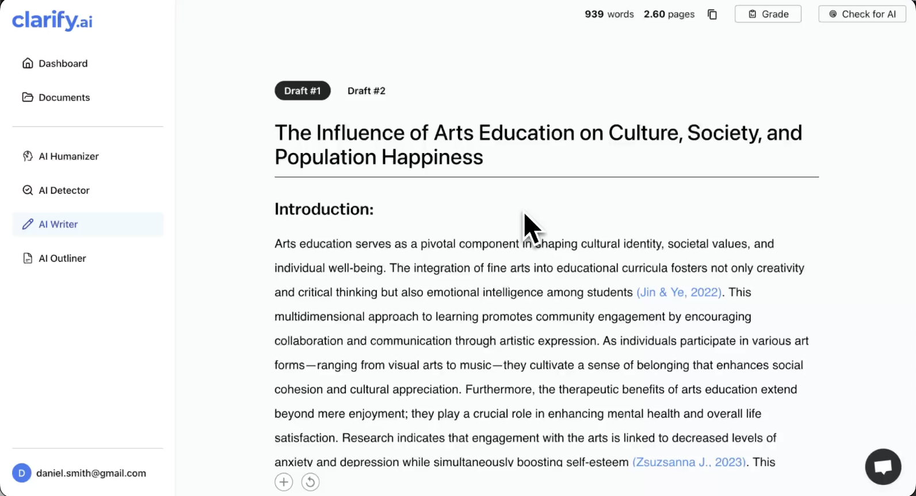Click the user avatar with letter D
The height and width of the screenshot is (496, 916).
point(22,473)
